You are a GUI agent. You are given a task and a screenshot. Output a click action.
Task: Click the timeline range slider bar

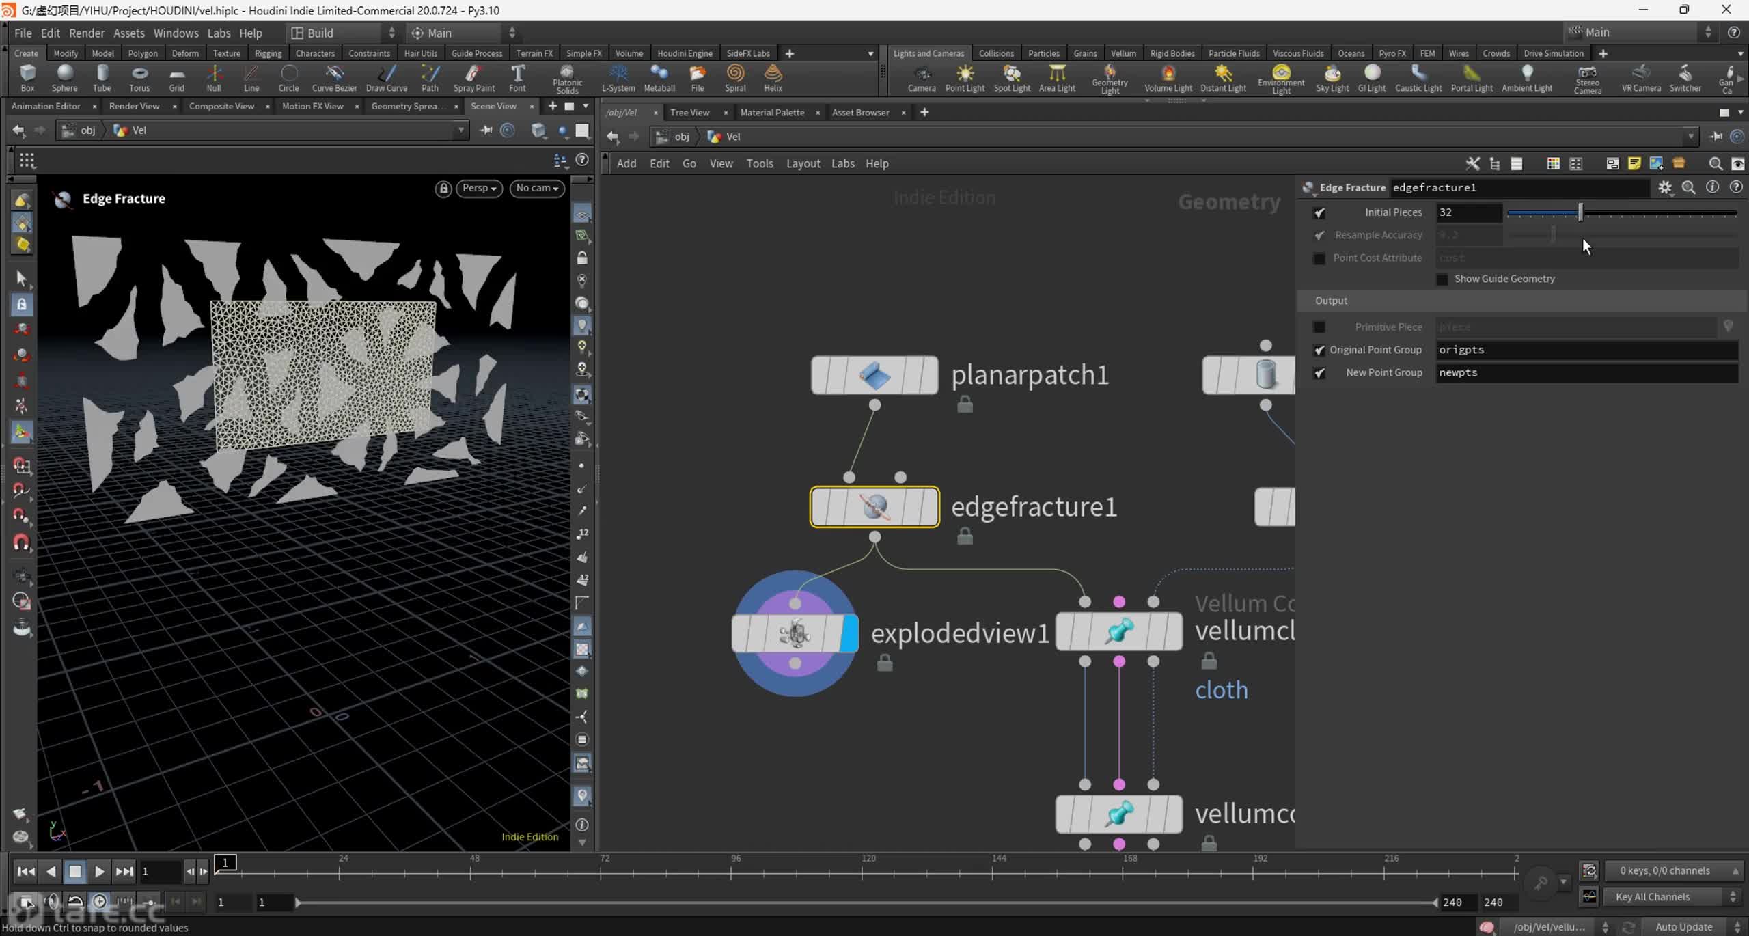pos(866,903)
